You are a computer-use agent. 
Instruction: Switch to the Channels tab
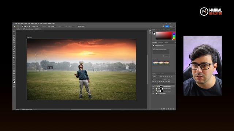click(x=158, y=74)
